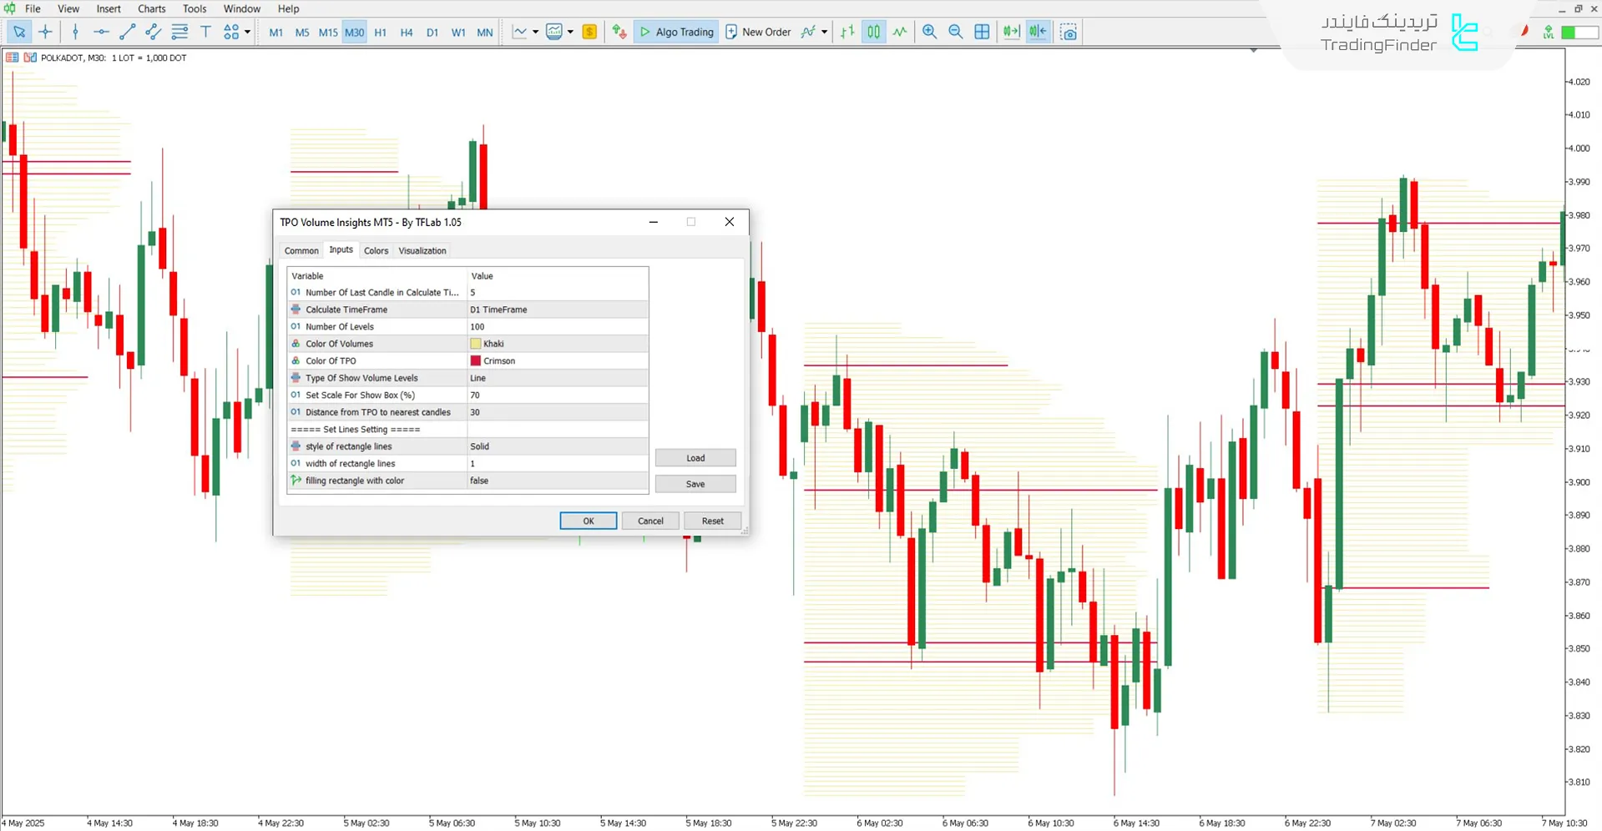Select the Crosshair tool
The width and height of the screenshot is (1602, 831).
46,32
